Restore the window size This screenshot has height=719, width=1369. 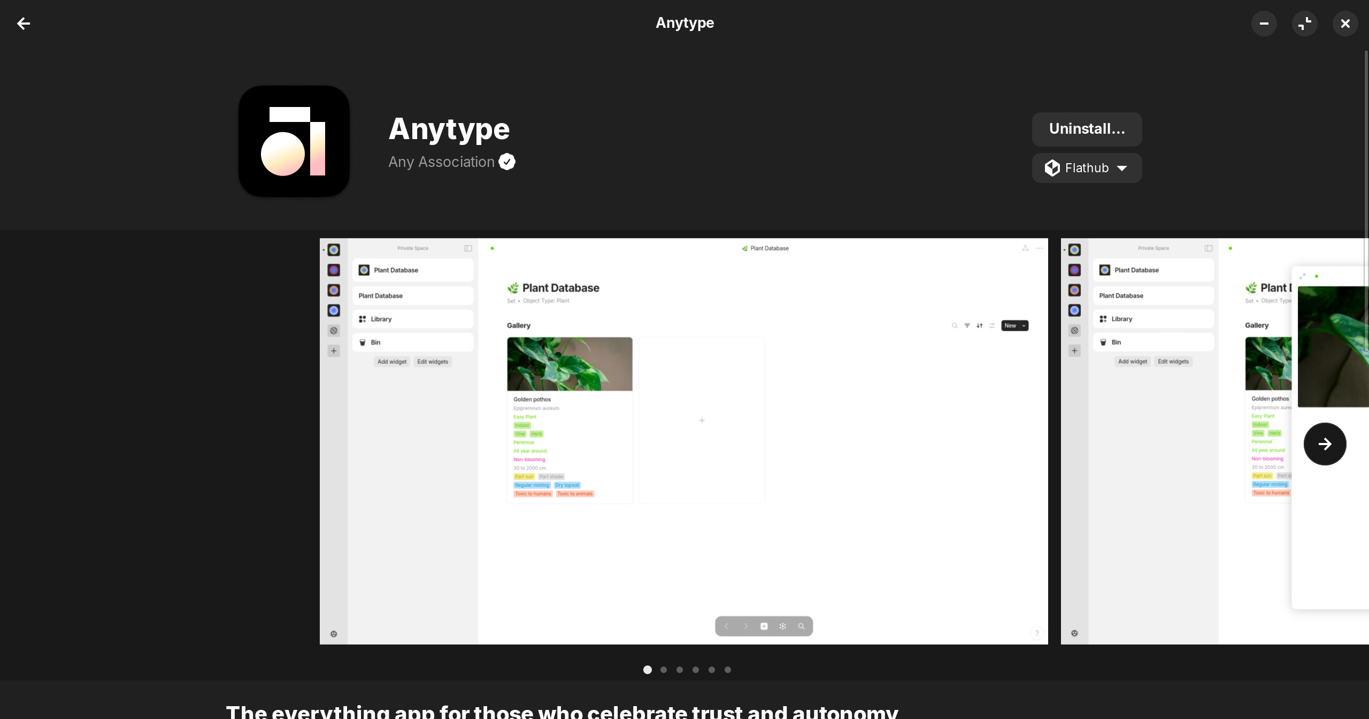click(1305, 24)
